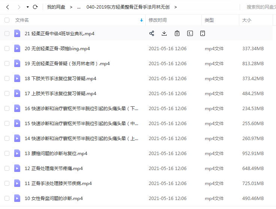Go back with the left arrow
This screenshot has height=209, width=276.
coord(7,7)
